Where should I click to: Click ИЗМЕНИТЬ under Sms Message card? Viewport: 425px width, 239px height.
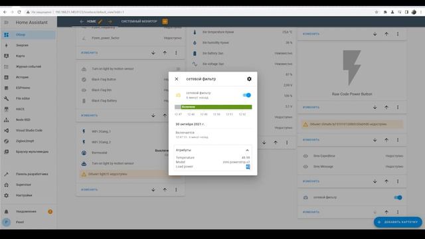[311, 181]
